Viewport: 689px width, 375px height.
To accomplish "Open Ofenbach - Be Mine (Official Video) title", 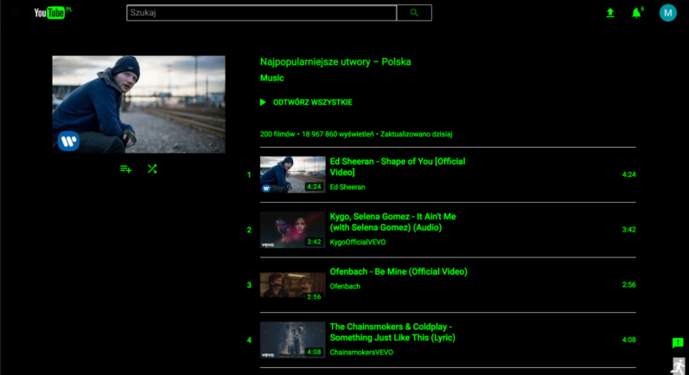I will point(399,272).
